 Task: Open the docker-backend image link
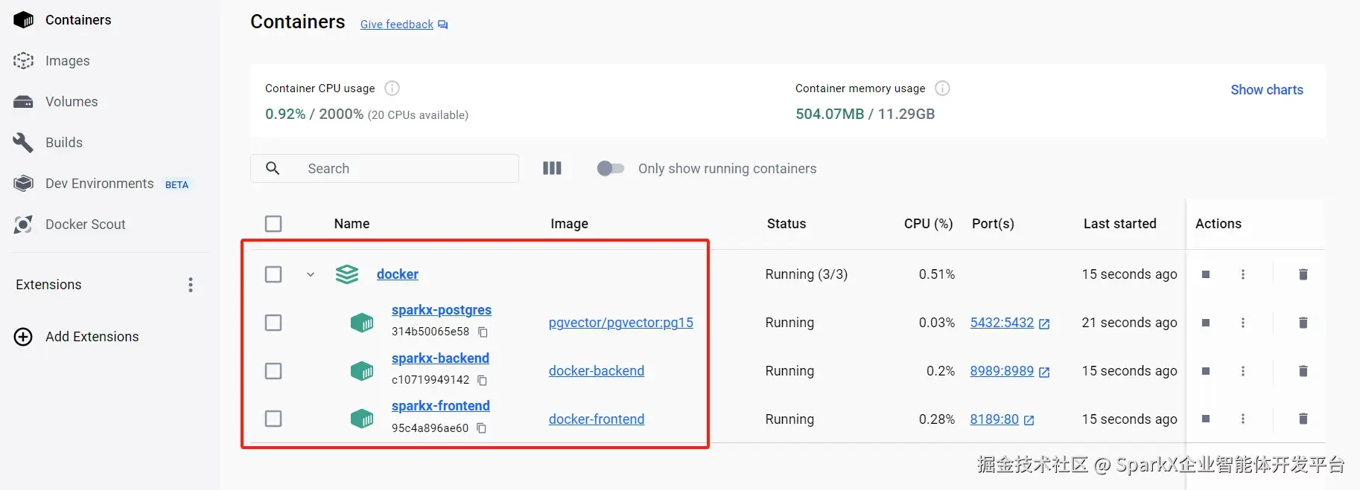click(597, 371)
